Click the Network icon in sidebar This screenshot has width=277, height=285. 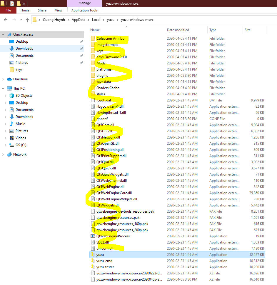pyautogui.click(x=9, y=154)
